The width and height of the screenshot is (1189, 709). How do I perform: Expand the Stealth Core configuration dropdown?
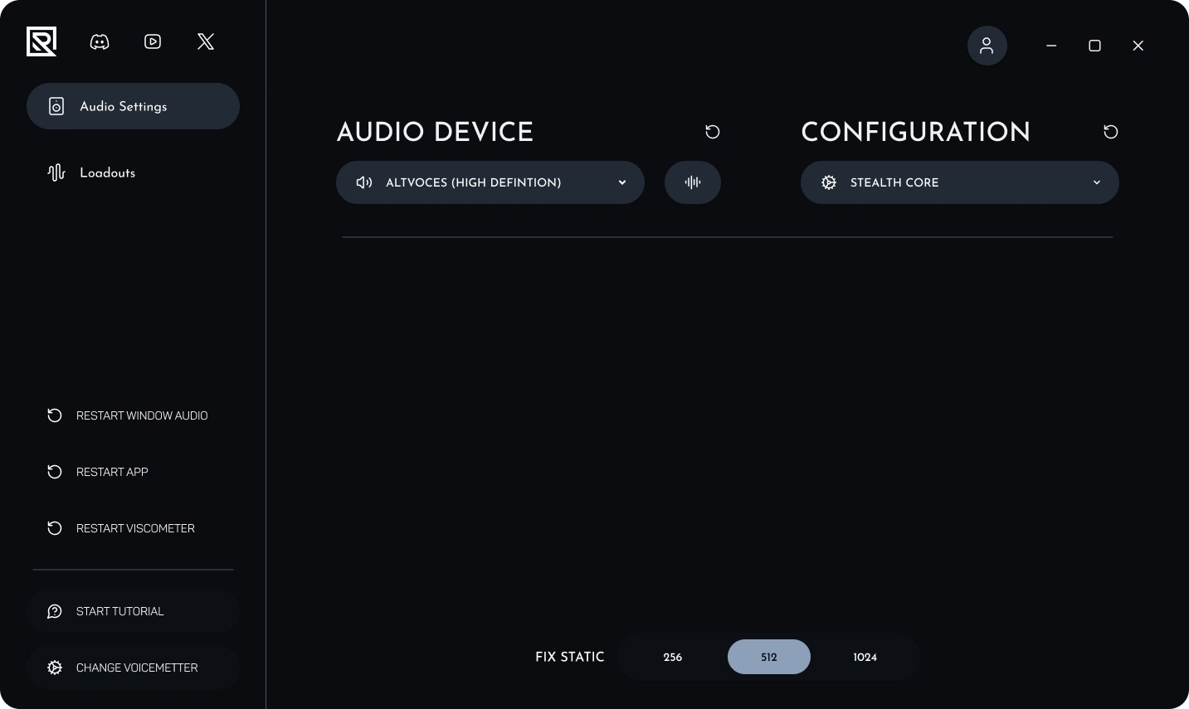click(x=960, y=182)
